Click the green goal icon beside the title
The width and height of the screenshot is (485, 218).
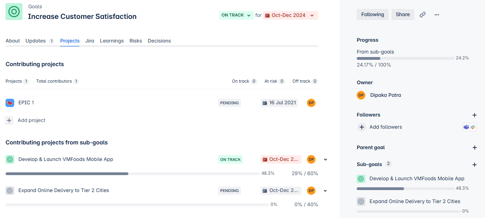[x=14, y=12]
